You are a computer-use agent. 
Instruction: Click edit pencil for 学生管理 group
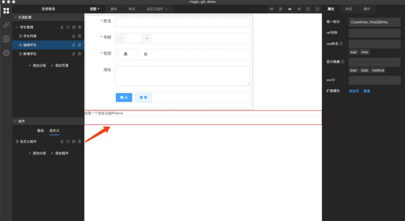click(x=62, y=27)
